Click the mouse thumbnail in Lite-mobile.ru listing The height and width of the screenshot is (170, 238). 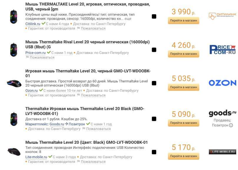coord(14,151)
